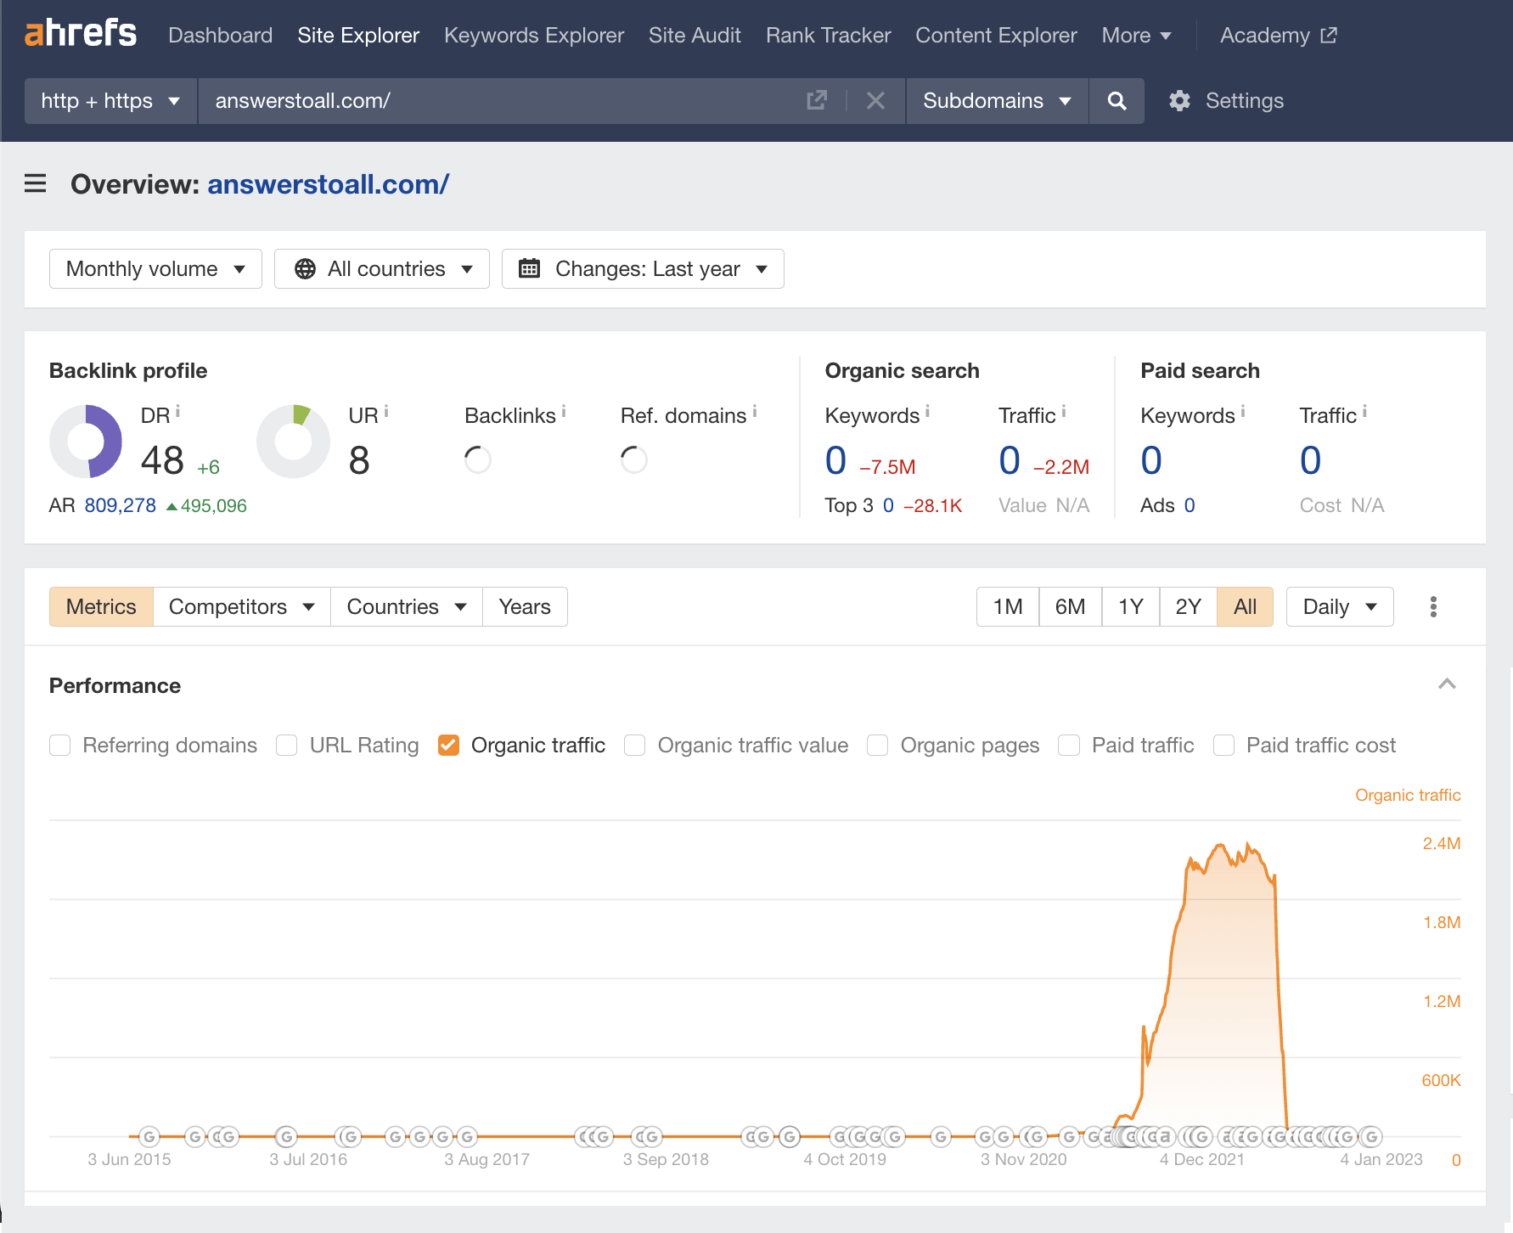Click the Ahrefs logo
This screenshot has width=1513, height=1233.
coord(81,34)
